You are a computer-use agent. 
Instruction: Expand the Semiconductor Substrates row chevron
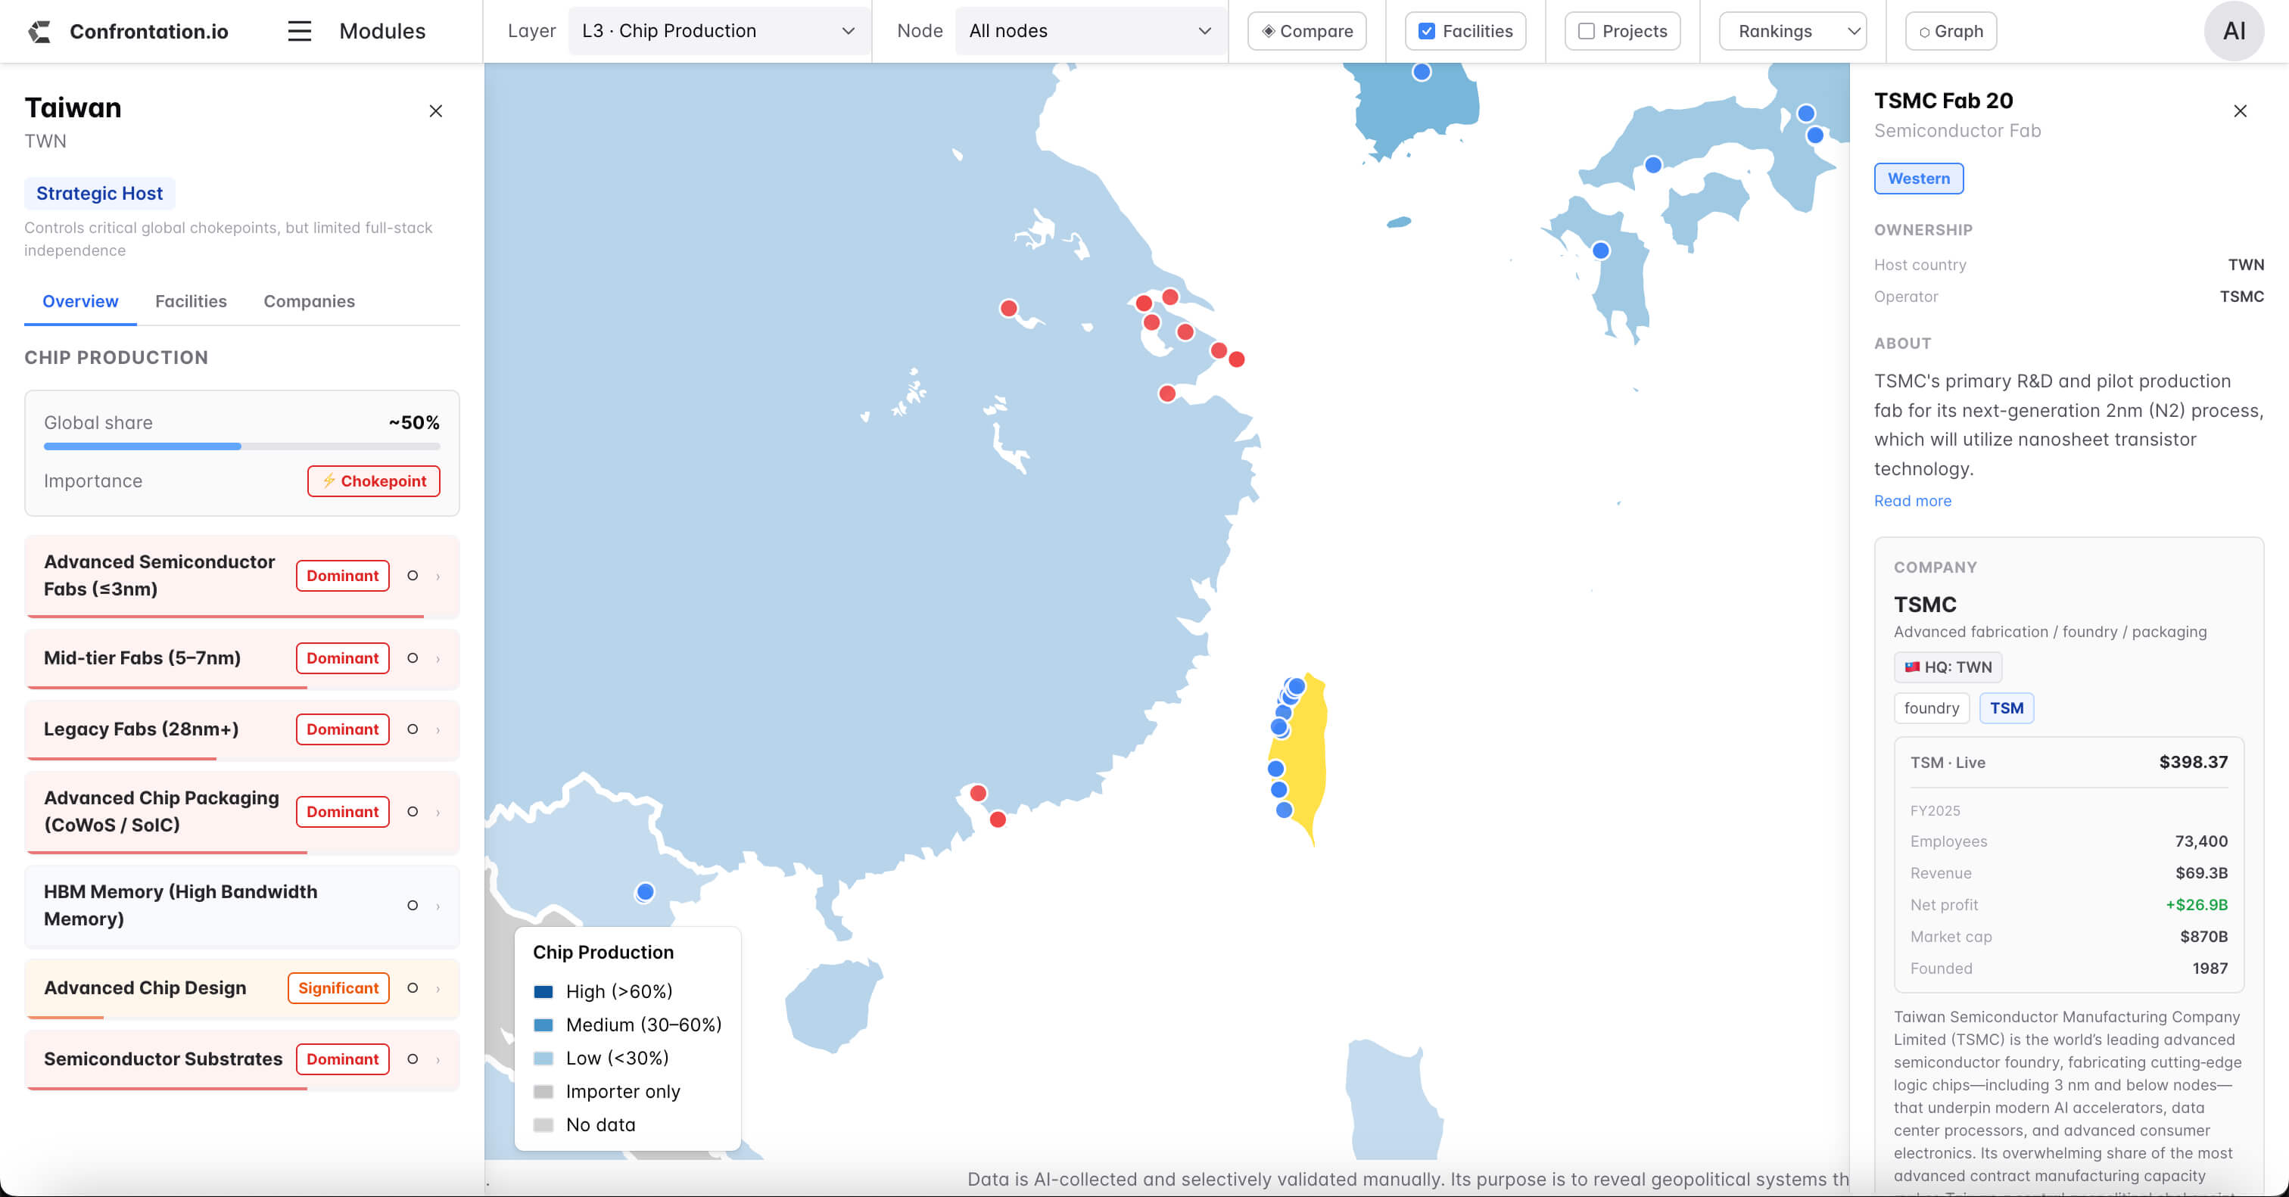[438, 1059]
